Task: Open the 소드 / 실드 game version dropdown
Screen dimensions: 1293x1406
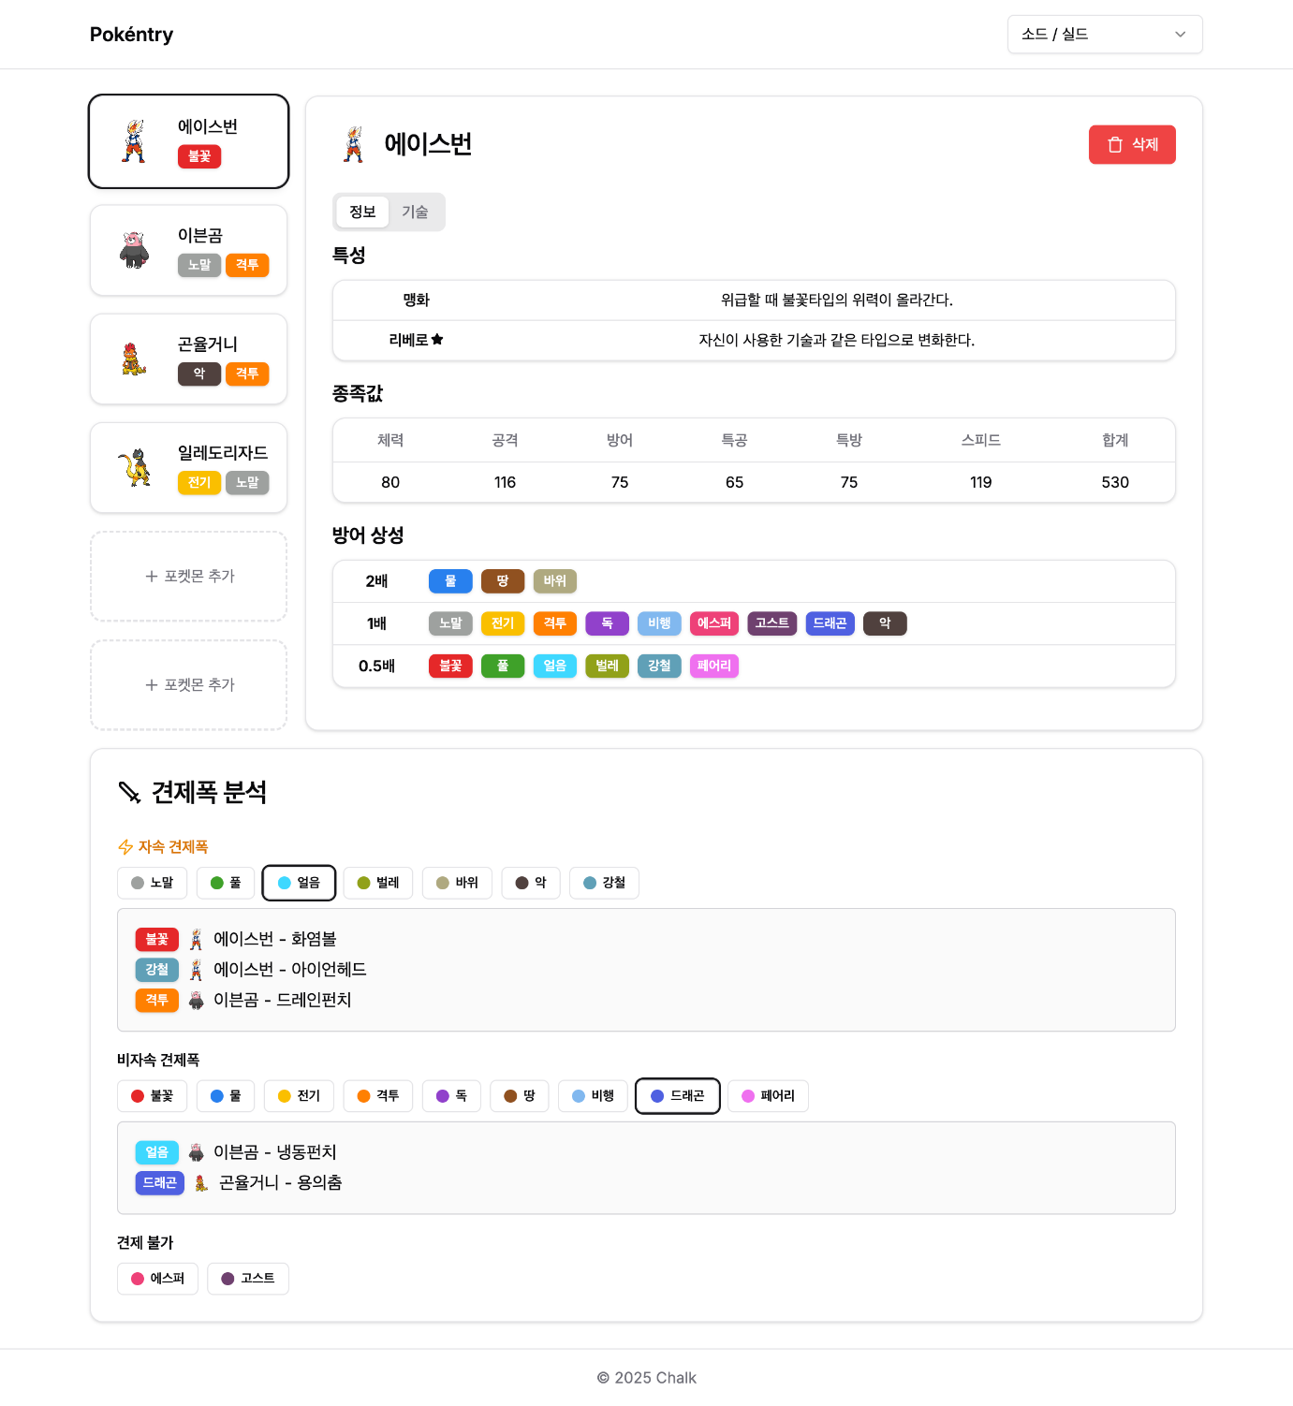Action: tap(1104, 35)
